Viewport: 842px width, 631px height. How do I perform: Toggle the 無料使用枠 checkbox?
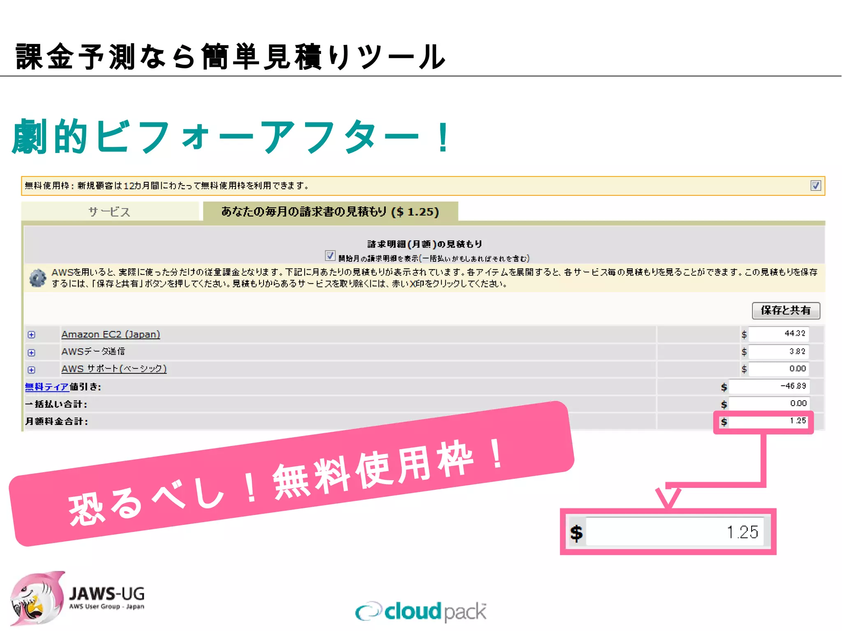point(816,186)
